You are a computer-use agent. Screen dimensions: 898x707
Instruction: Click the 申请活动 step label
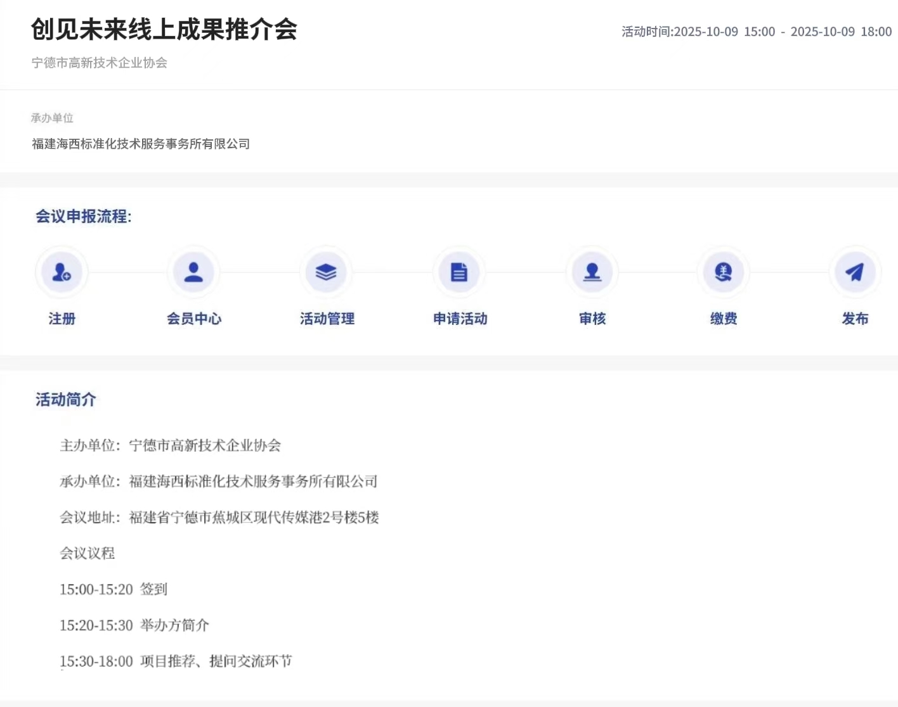pyautogui.click(x=460, y=319)
